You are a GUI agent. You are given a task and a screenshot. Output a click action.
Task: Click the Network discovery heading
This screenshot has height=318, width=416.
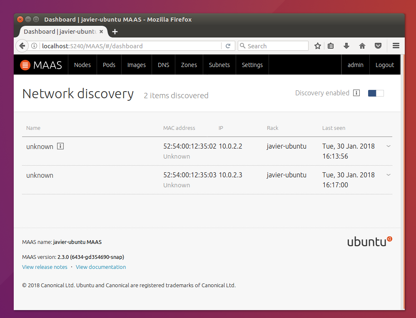click(78, 94)
